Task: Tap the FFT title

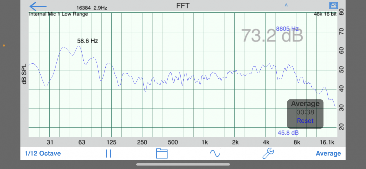Action: (x=183, y=6)
